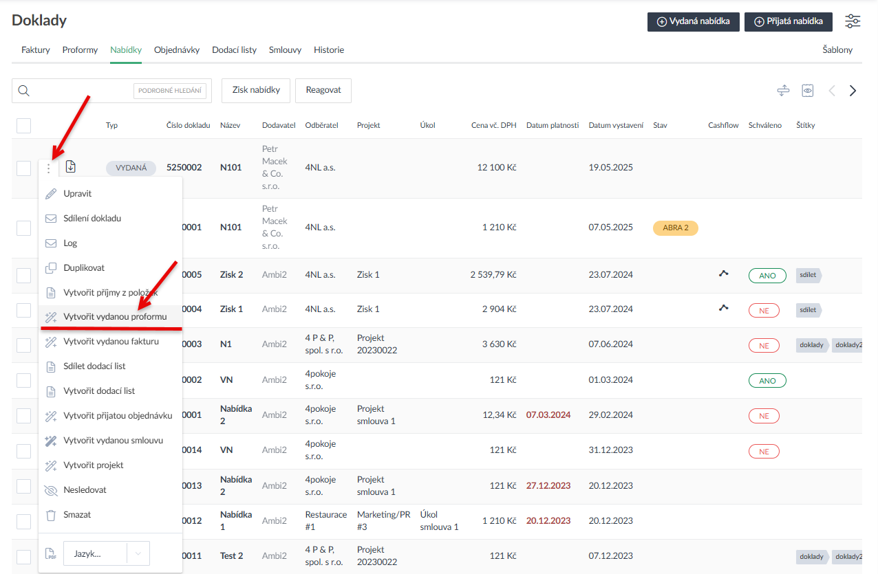Click the cashflow icon in Zisk 2 row

pyautogui.click(x=723, y=274)
